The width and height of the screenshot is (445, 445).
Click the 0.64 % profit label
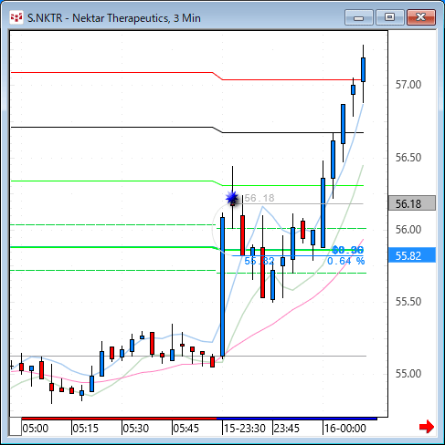[345, 261]
